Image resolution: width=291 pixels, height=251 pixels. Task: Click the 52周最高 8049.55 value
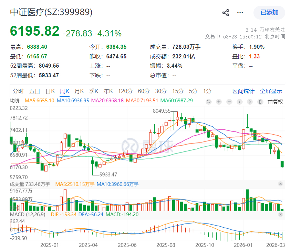pyautogui.click(x=49, y=66)
